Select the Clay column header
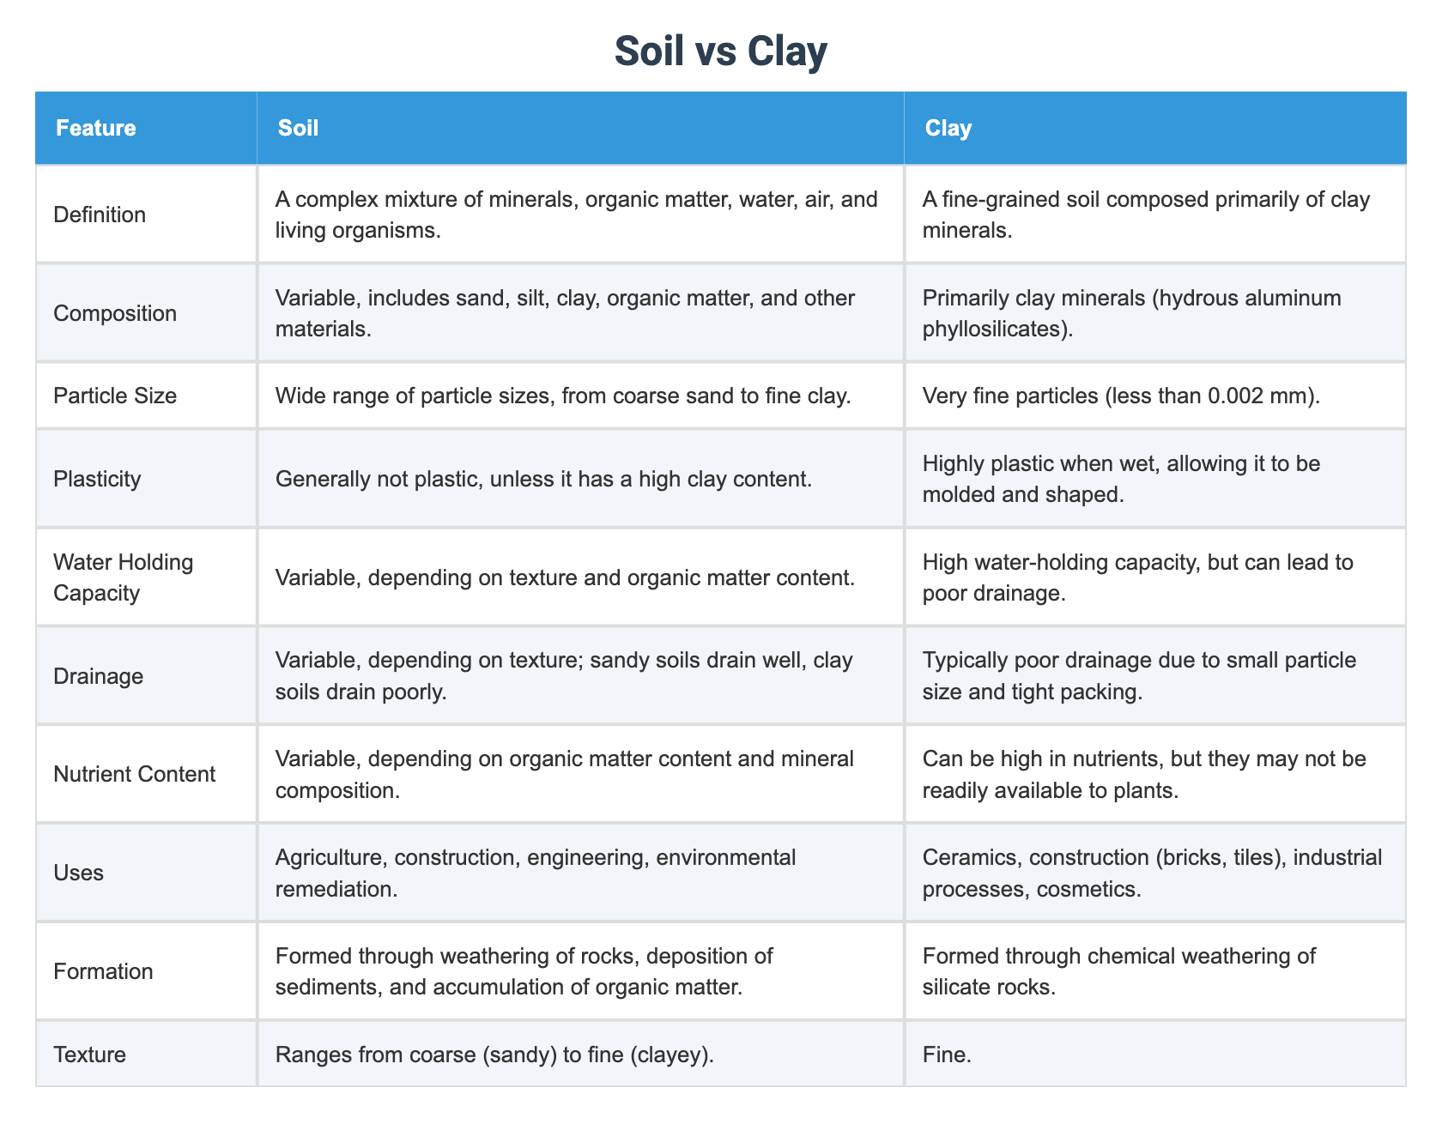 pos(948,128)
